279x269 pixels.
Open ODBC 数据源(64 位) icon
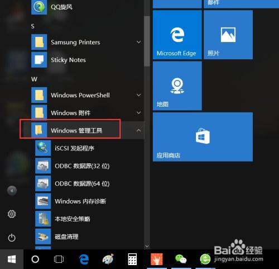click(43, 183)
